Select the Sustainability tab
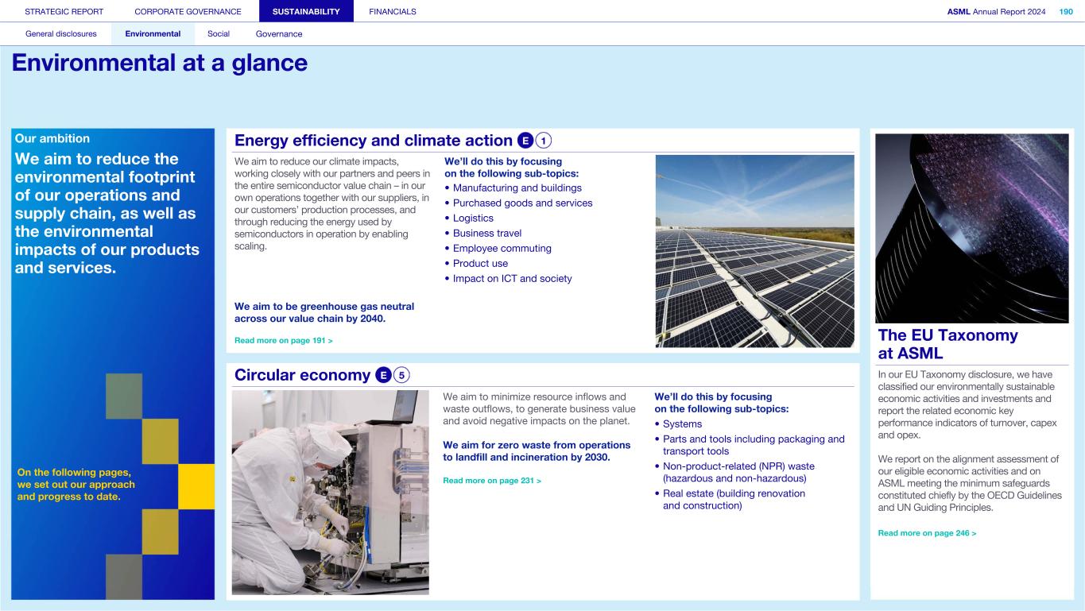1085x611 pixels. [306, 11]
